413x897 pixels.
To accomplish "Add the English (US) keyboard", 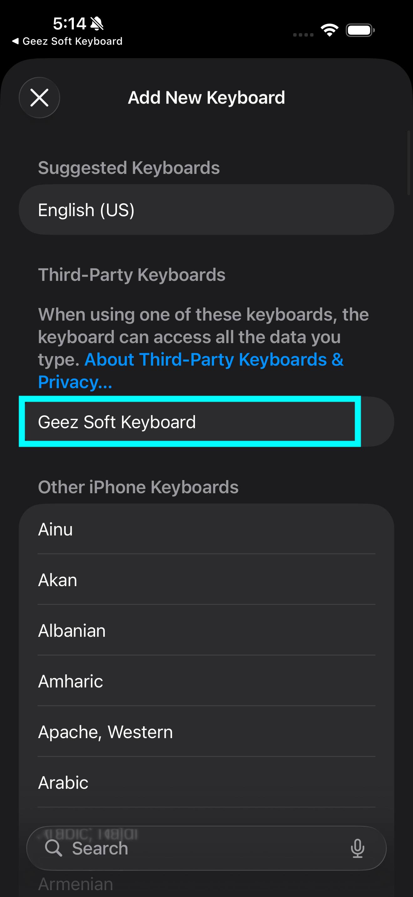I will coord(206,210).
